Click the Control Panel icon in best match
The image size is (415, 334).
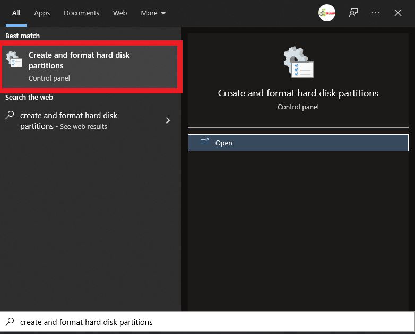(14, 60)
